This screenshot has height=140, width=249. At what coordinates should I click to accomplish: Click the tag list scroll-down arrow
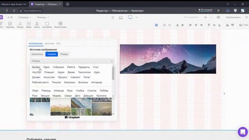point(113,96)
